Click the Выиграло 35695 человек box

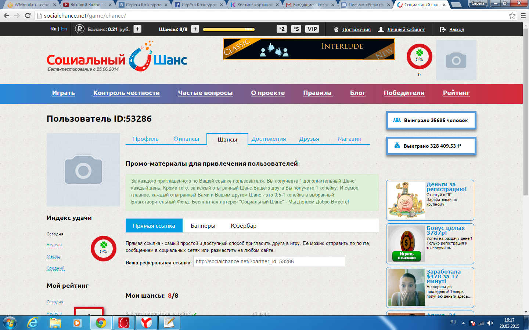coord(431,120)
